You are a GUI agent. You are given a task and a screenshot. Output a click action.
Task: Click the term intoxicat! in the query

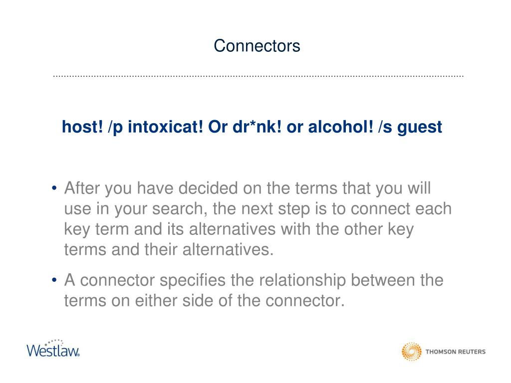(x=165, y=127)
